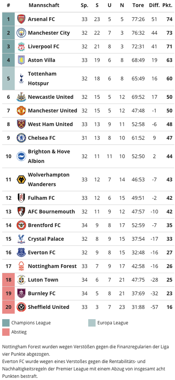This screenshot has height=380, width=175.
Task: Select the Tottenham Hotspur cockerel logo
Action: coord(21,78)
